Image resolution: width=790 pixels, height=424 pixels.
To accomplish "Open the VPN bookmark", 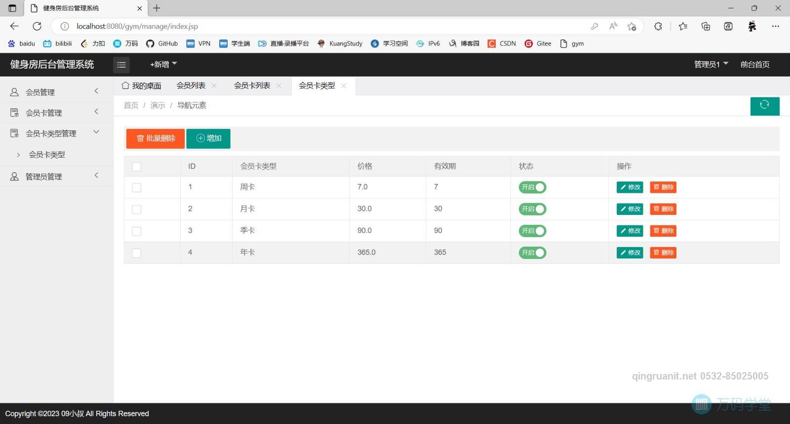I will pyautogui.click(x=198, y=43).
